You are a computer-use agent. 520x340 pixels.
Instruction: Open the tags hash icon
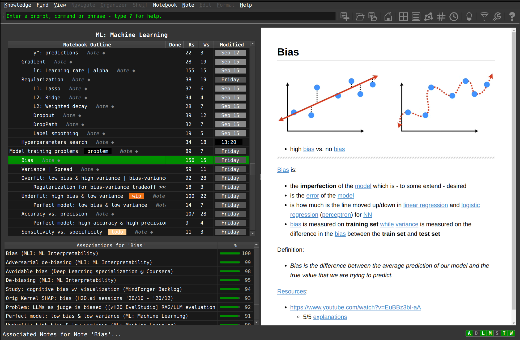click(x=441, y=16)
